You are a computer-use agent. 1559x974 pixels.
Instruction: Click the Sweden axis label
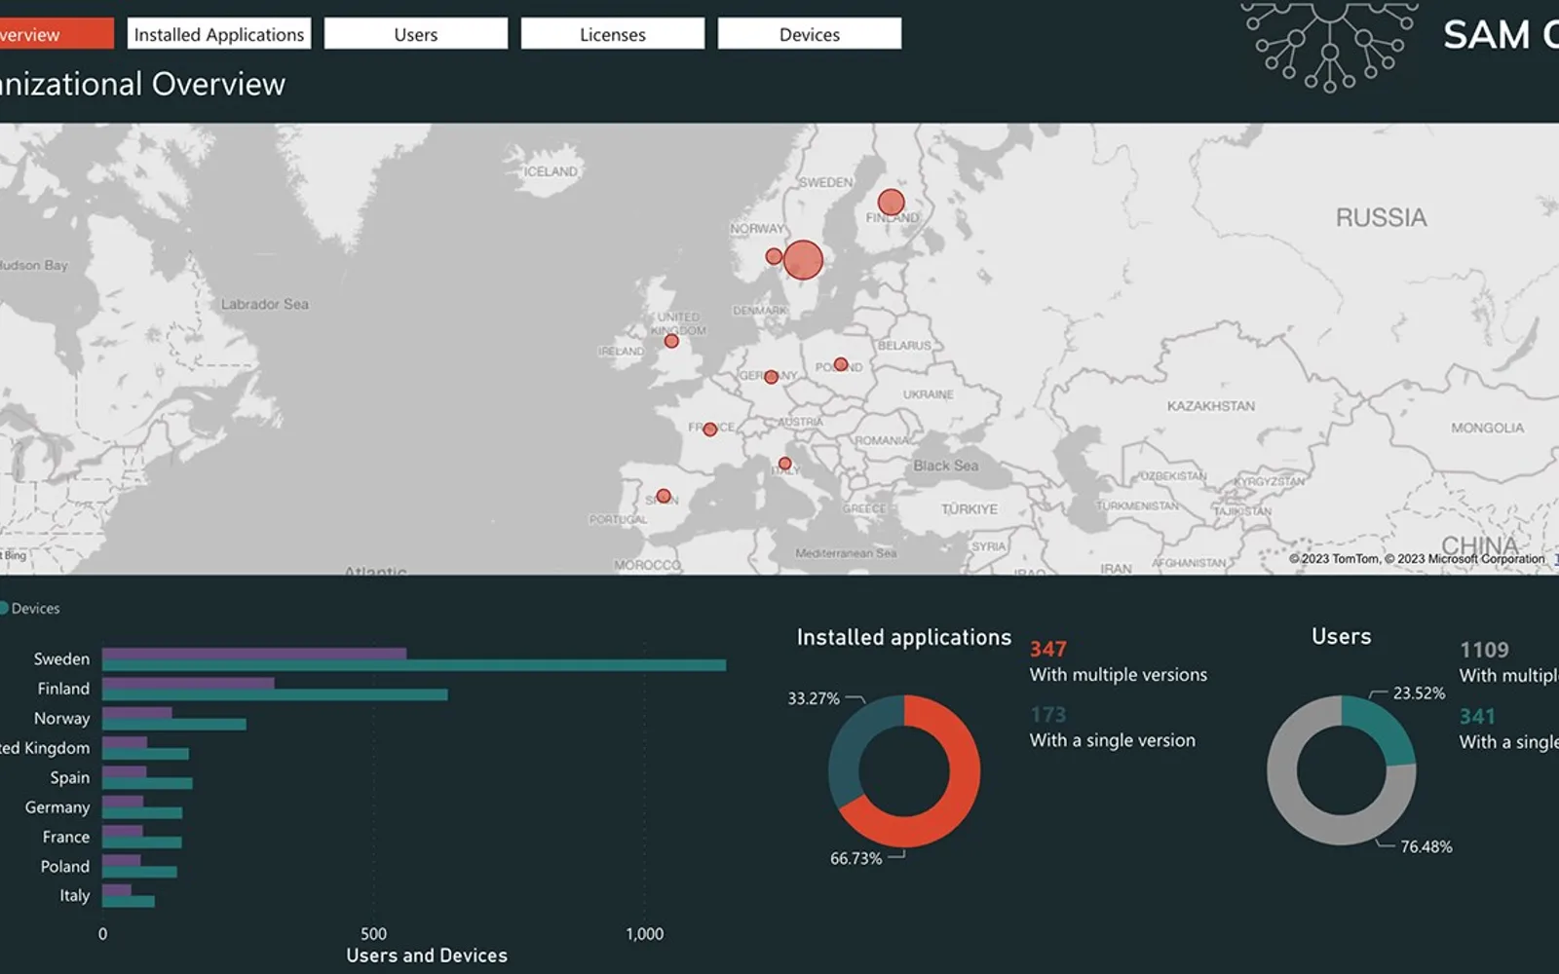pyautogui.click(x=61, y=659)
